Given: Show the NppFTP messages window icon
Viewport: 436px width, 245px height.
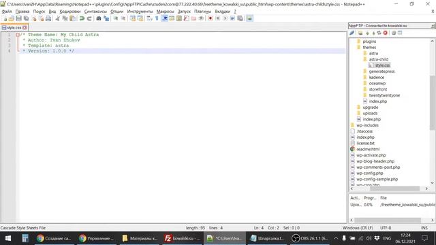Looking at the screenshot, I should tap(400, 33).
